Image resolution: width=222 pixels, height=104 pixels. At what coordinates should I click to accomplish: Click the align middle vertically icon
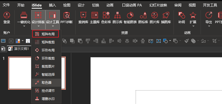(143, 41)
